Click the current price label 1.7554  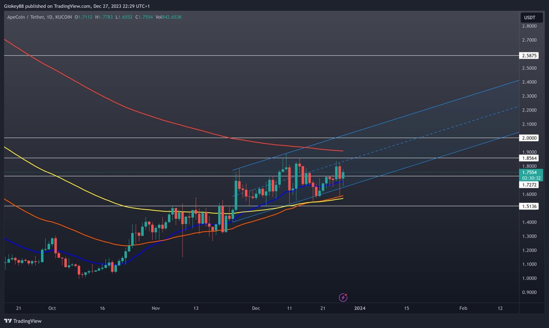click(529, 172)
